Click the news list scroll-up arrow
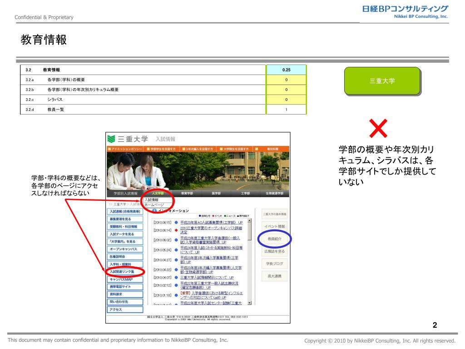This screenshot has height=349, width=465. click(x=249, y=221)
